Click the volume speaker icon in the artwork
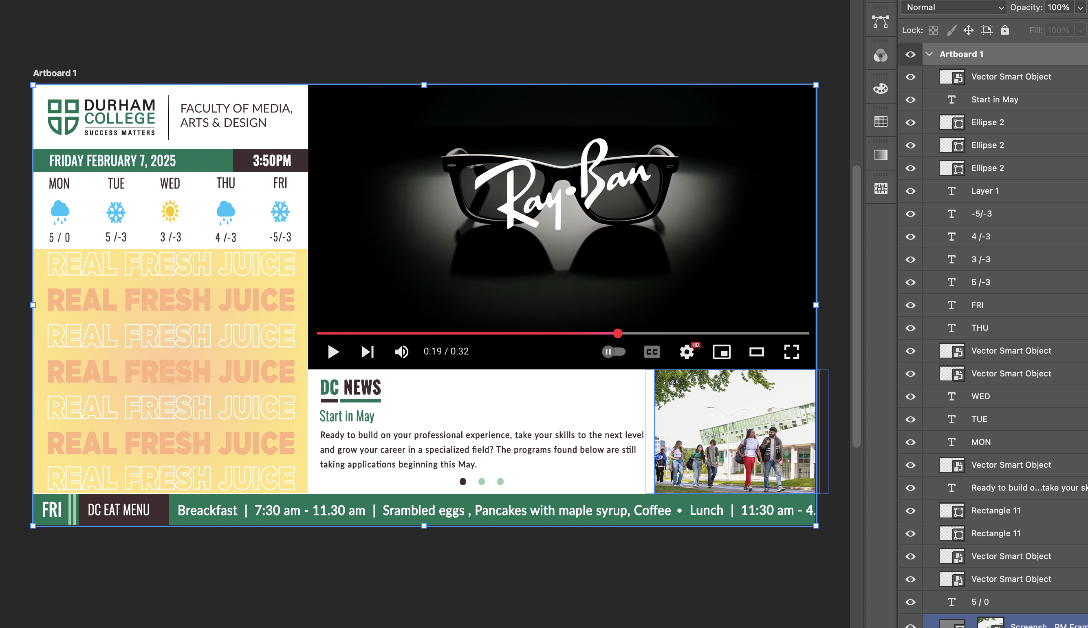The height and width of the screenshot is (628, 1088). pyautogui.click(x=402, y=352)
